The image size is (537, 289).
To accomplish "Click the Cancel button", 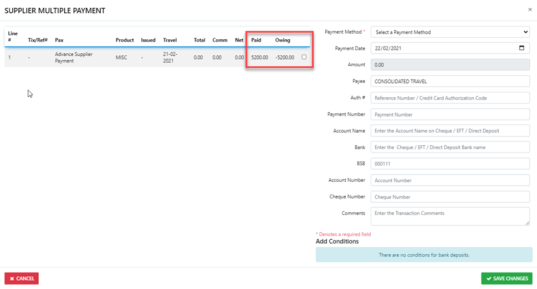I will pos(22,279).
